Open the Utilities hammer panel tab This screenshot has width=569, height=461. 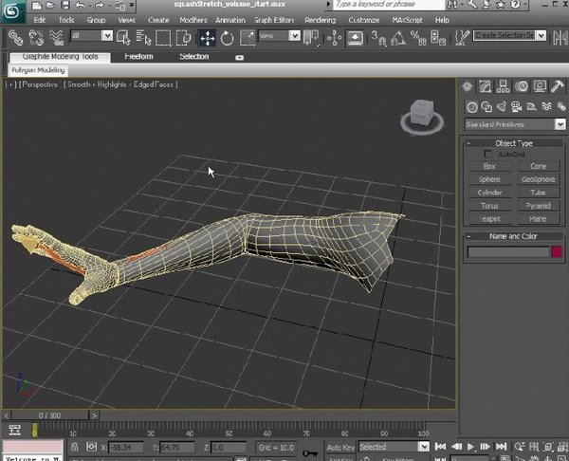(x=556, y=87)
